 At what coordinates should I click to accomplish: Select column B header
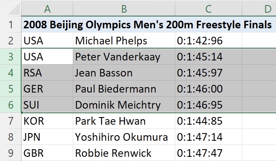(124, 8)
